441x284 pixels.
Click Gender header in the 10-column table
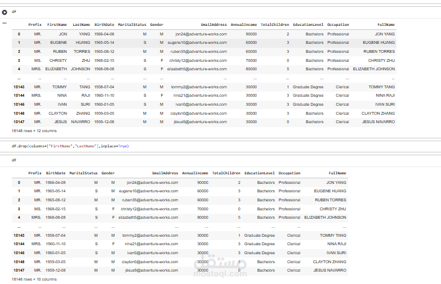click(108, 173)
